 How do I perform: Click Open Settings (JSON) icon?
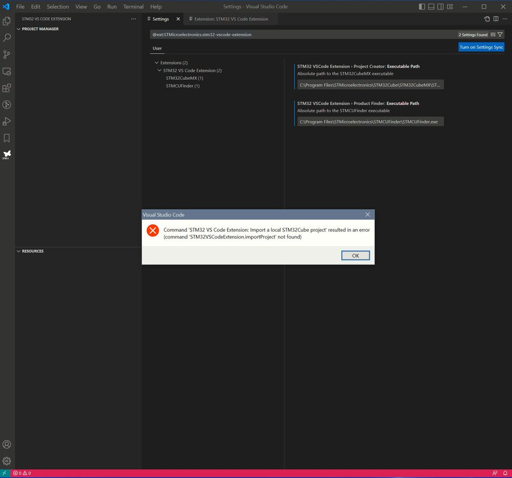click(x=487, y=19)
